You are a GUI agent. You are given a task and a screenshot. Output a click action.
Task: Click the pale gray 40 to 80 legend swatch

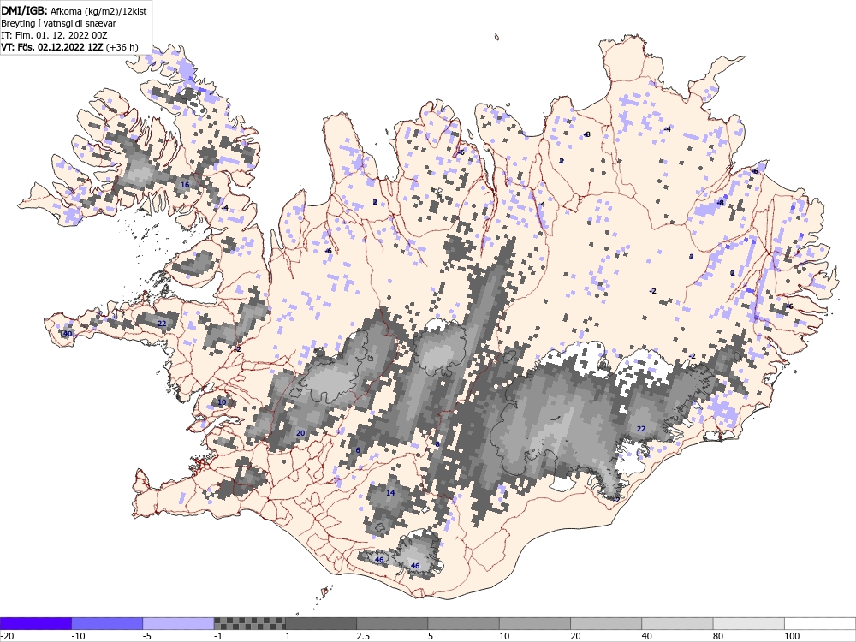coord(677,623)
